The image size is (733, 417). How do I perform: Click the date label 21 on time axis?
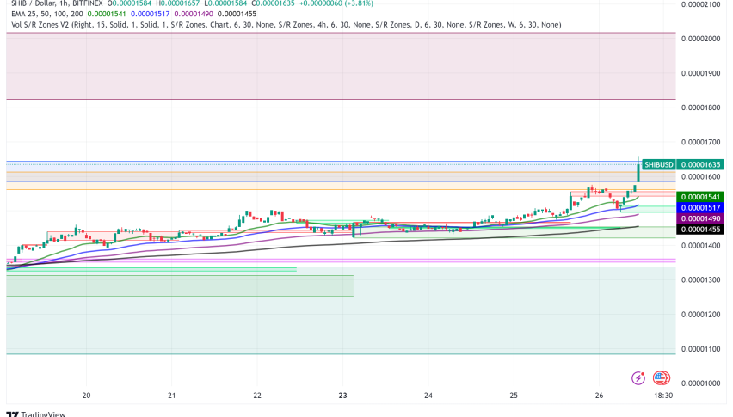pos(171,396)
